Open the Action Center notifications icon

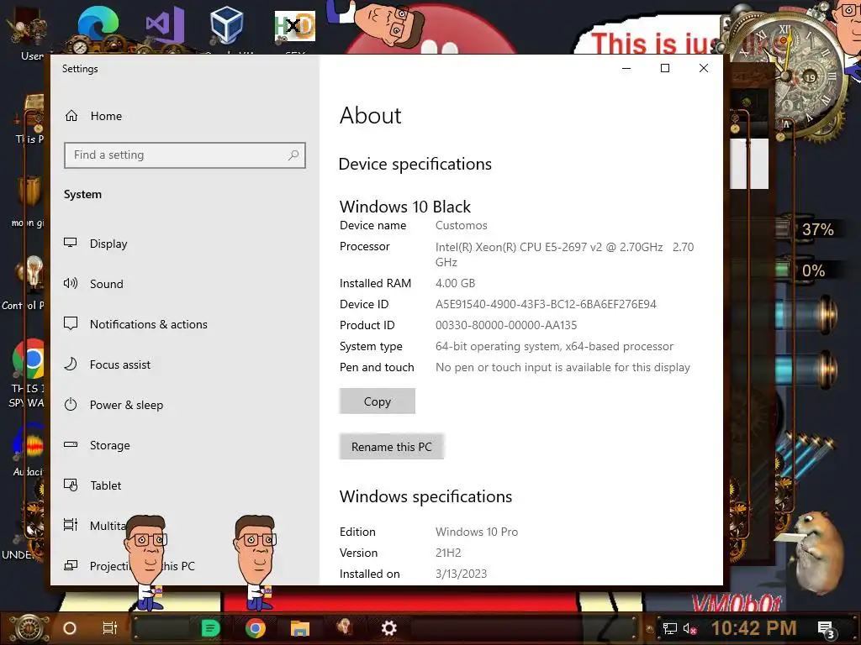tap(826, 630)
